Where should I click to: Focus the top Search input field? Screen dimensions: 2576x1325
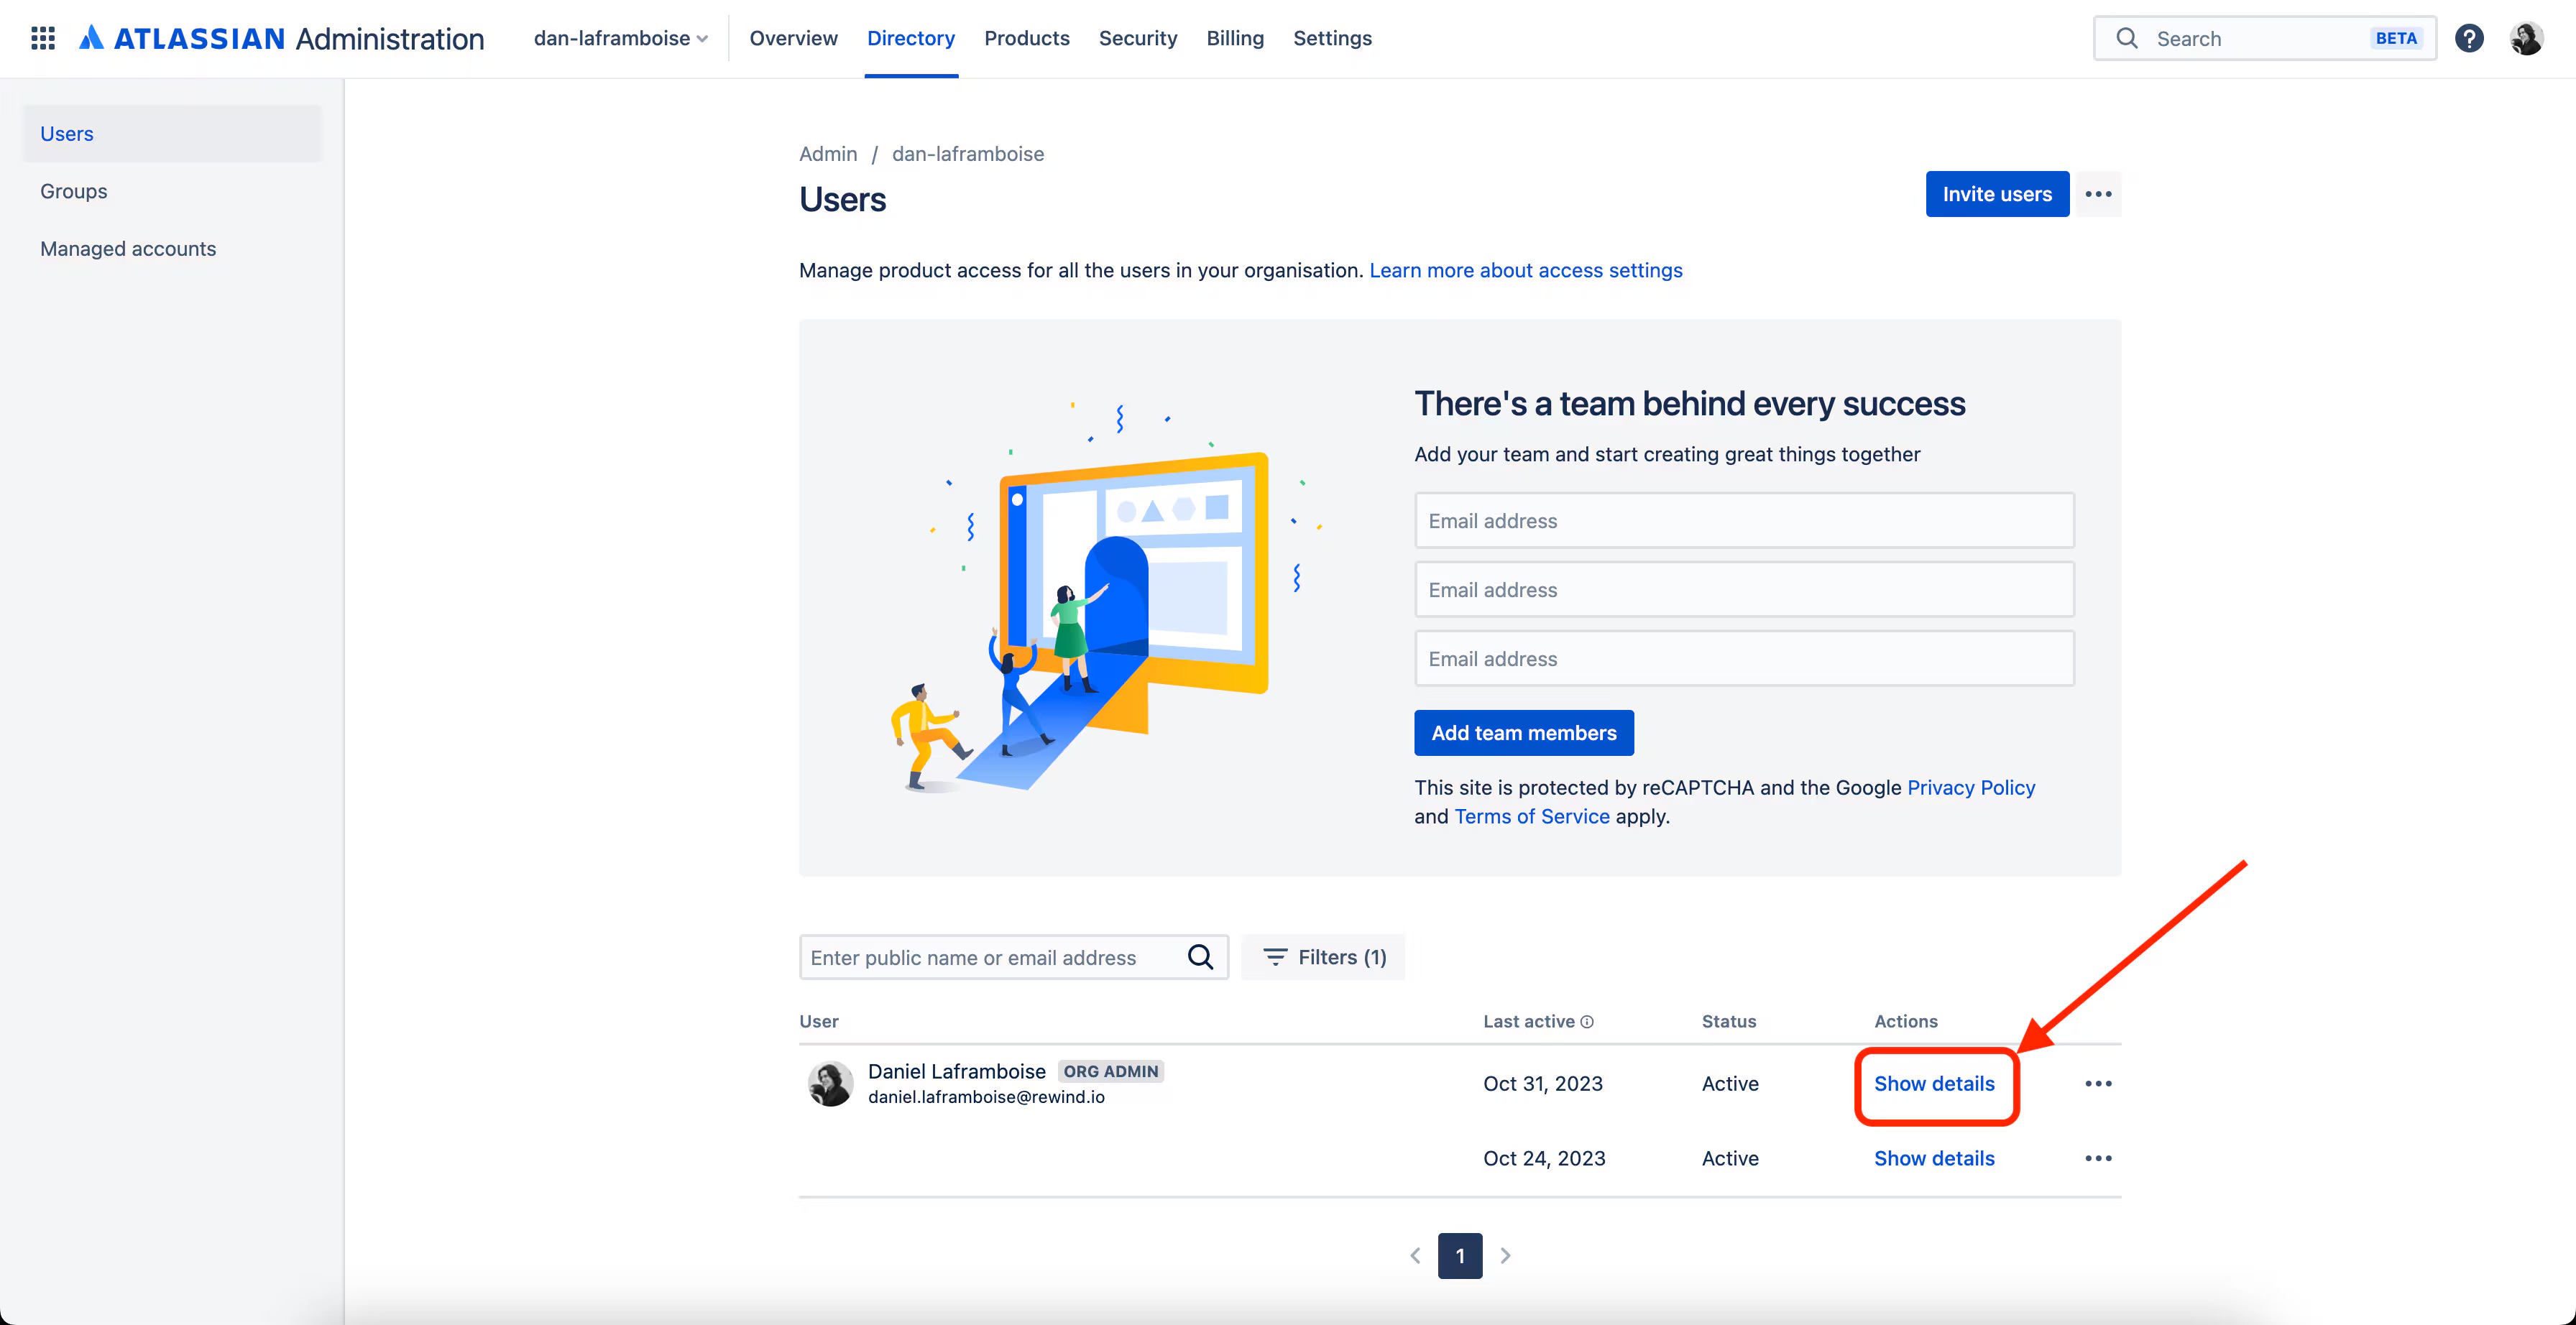coord(2264,38)
